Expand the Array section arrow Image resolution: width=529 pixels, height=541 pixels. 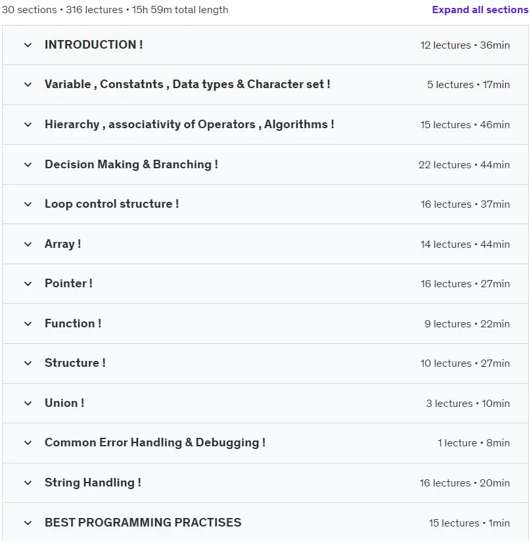tap(28, 245)
